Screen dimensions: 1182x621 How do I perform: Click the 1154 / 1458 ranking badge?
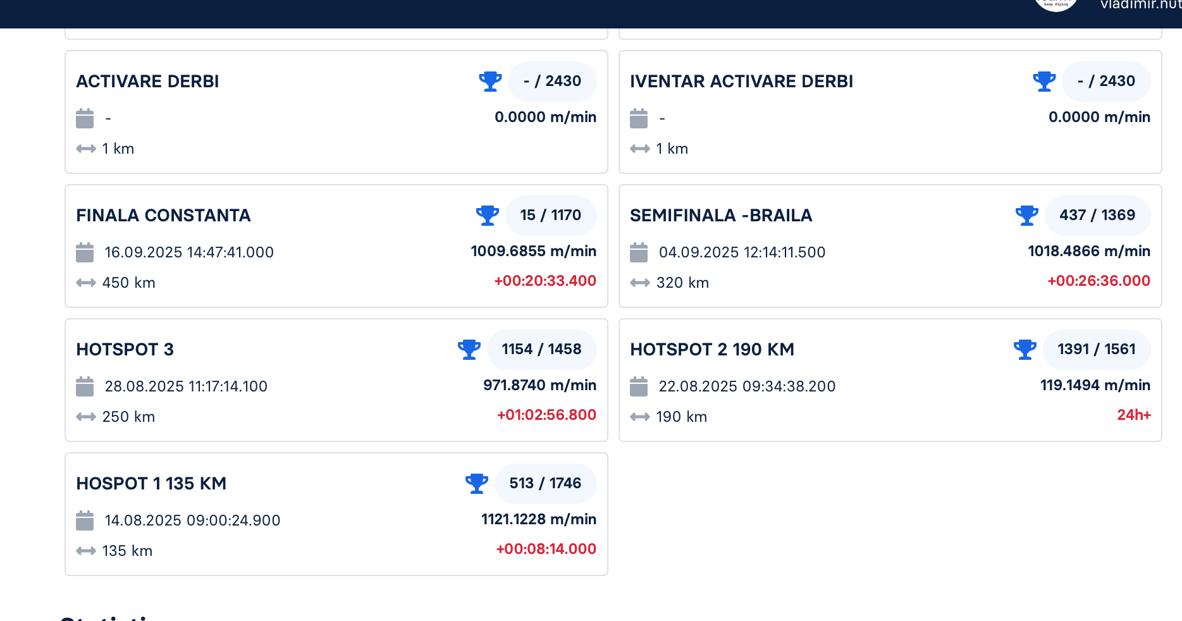tap(541, 350)
